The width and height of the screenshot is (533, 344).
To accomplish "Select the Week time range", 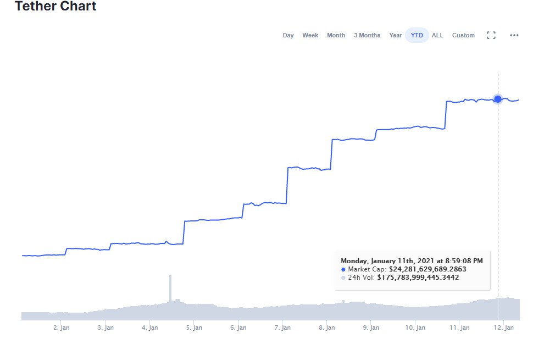I will [x=310, y=35].
